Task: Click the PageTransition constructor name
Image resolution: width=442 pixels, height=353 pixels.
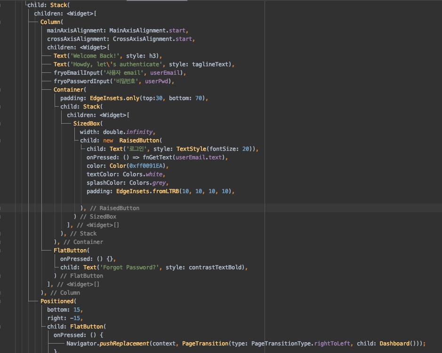Action: [x=205, y=344]
